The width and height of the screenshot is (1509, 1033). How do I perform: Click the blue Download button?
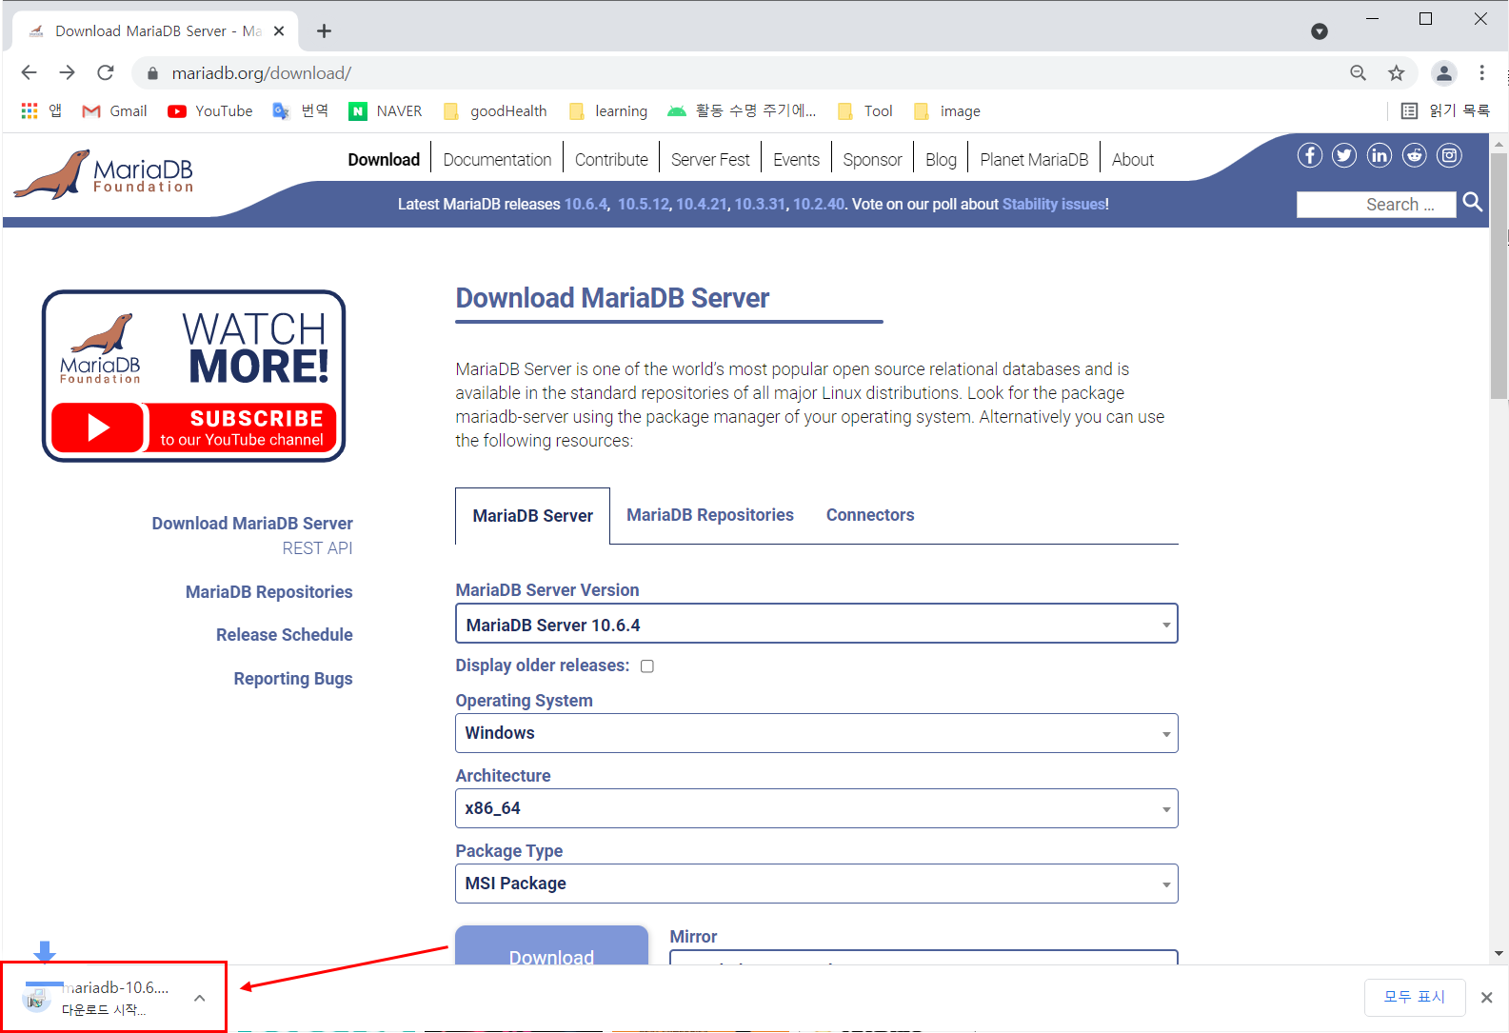tap(552, 945)
